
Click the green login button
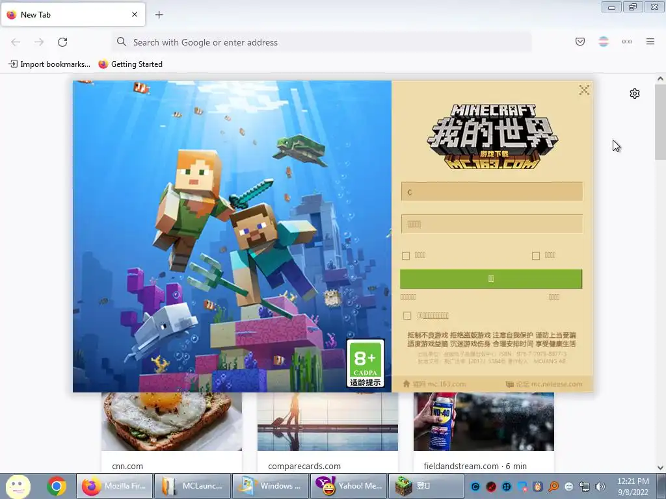[x=491, y=279]
